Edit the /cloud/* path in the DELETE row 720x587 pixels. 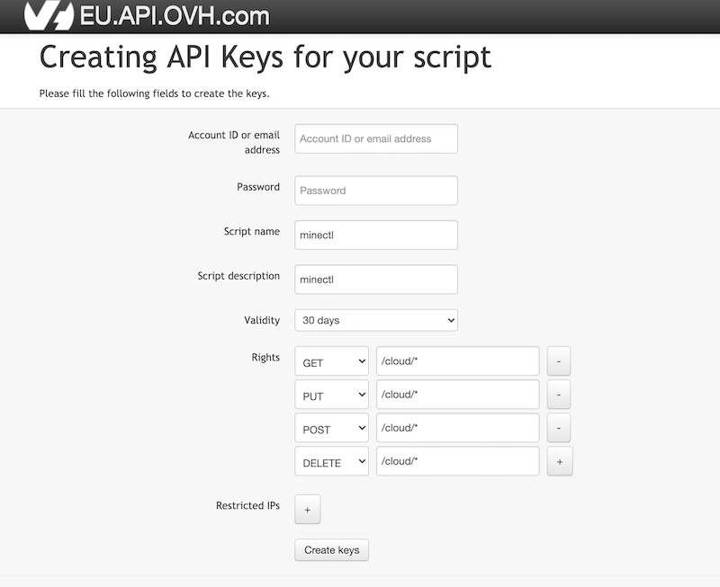(458, 461)
